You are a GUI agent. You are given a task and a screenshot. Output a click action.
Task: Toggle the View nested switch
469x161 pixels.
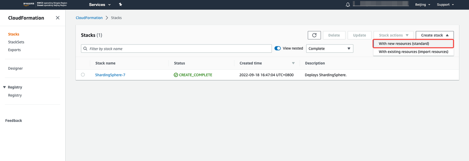pos(278,48)
